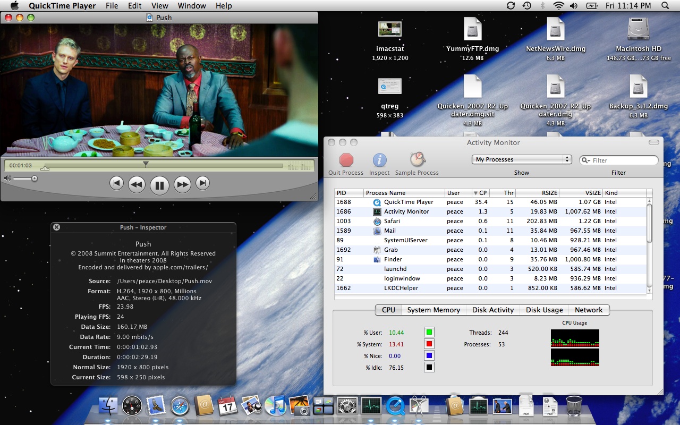Open the View menu
Image resolution: width=680 pixels, height=425 pixels.
160,6
